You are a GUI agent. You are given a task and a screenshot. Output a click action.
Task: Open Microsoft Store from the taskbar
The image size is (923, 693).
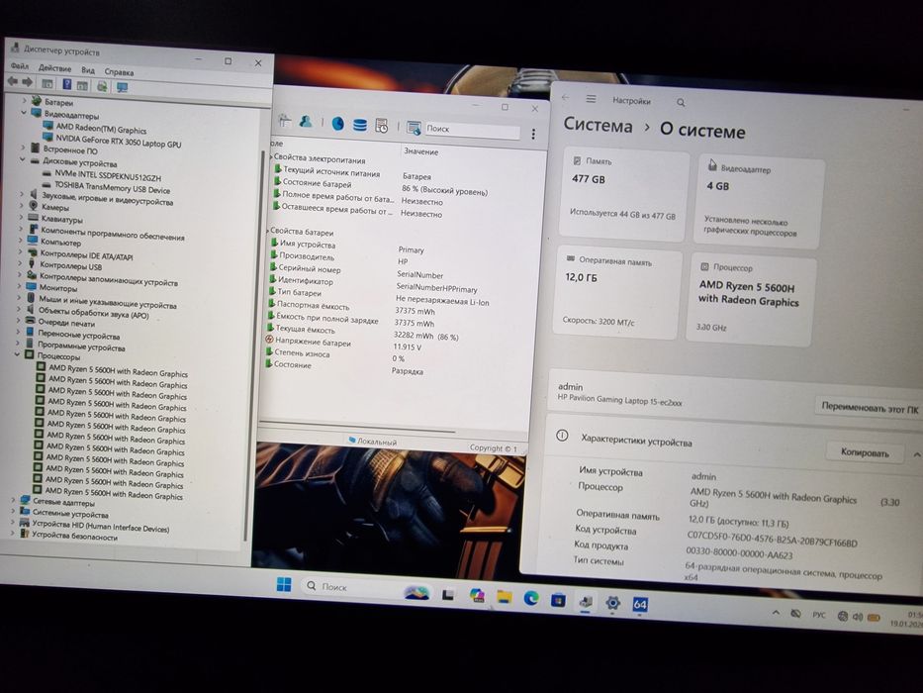[x=558, y=601]
